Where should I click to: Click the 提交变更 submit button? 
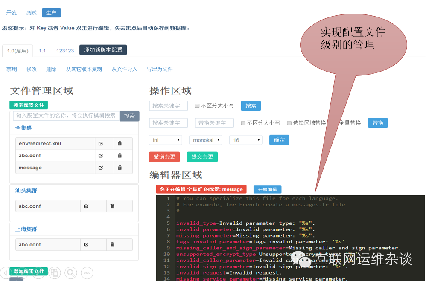202,156
